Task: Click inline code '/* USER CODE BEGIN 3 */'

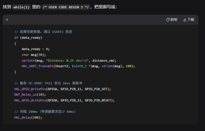Action: pyautogui.click(x=66, y=7)
